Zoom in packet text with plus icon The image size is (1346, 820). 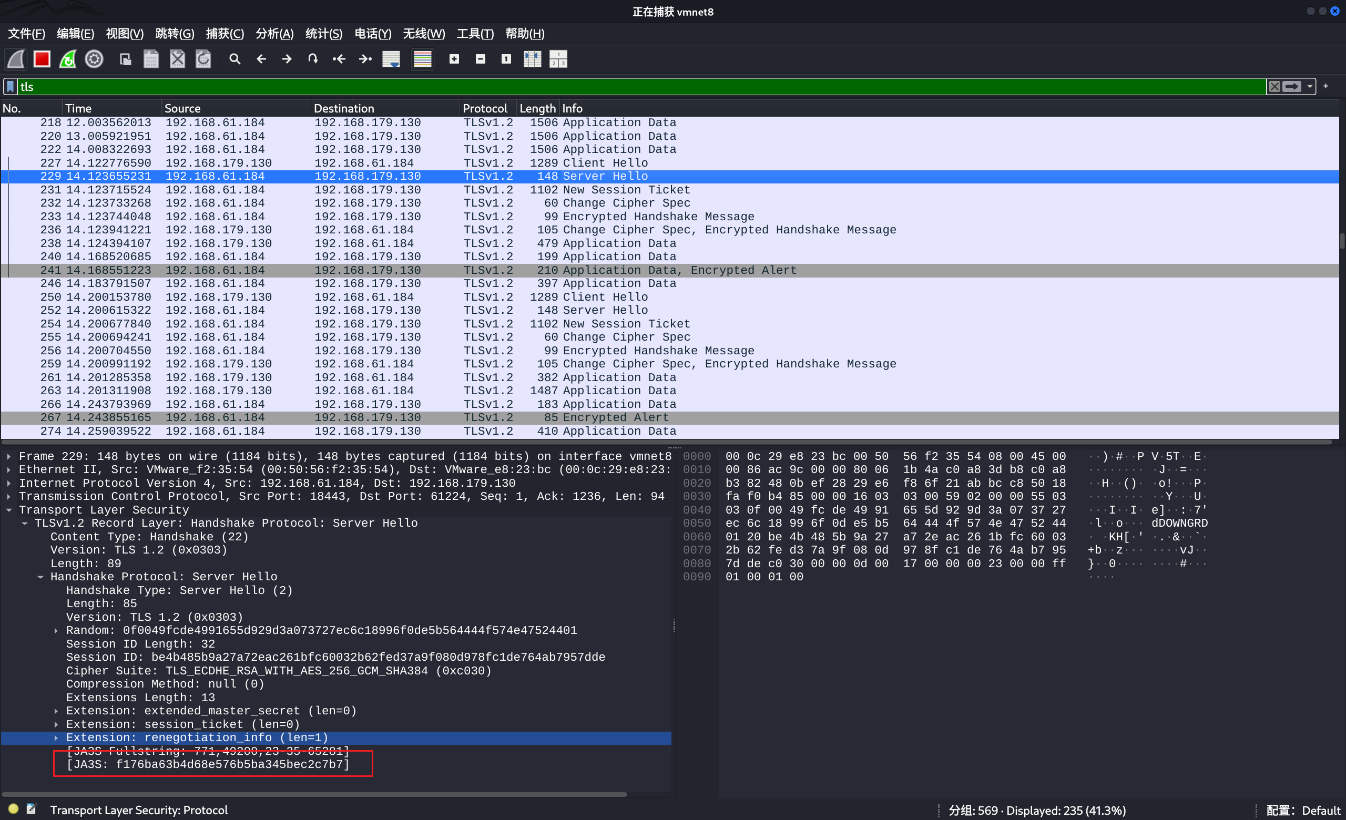coord(454,59)
